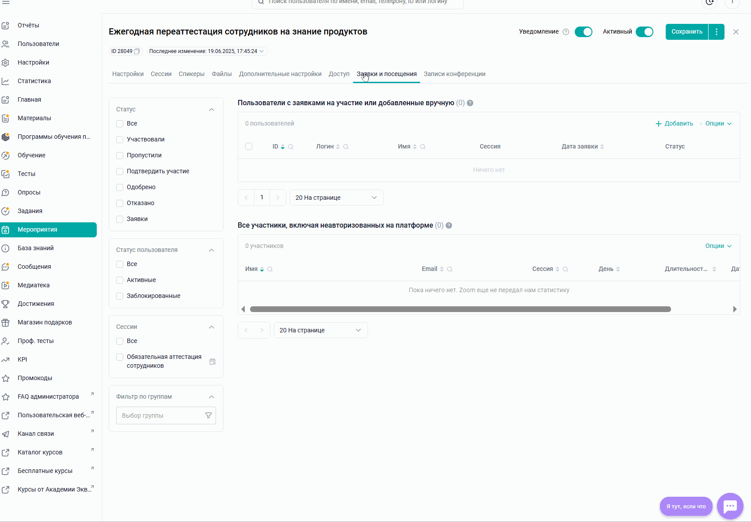
Task: Click the Выбор группы input field
Action: (x=166, y=415)
